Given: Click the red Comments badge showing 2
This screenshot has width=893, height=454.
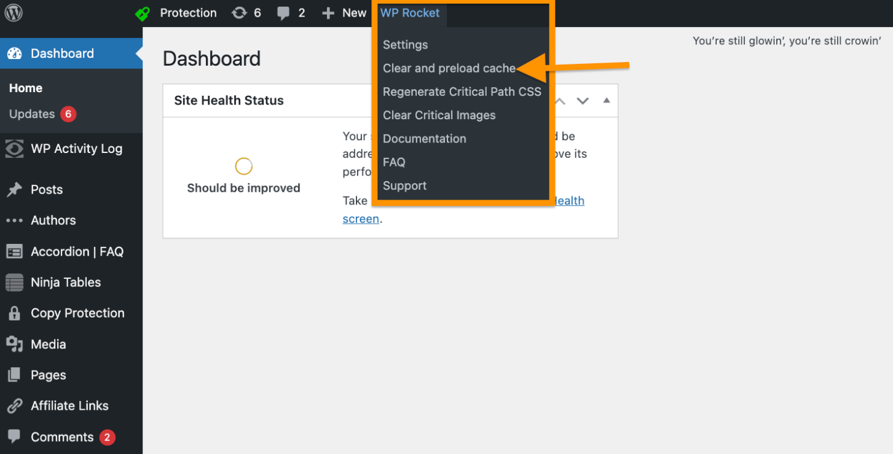Looking at the screenshot, I should point(107,437).
